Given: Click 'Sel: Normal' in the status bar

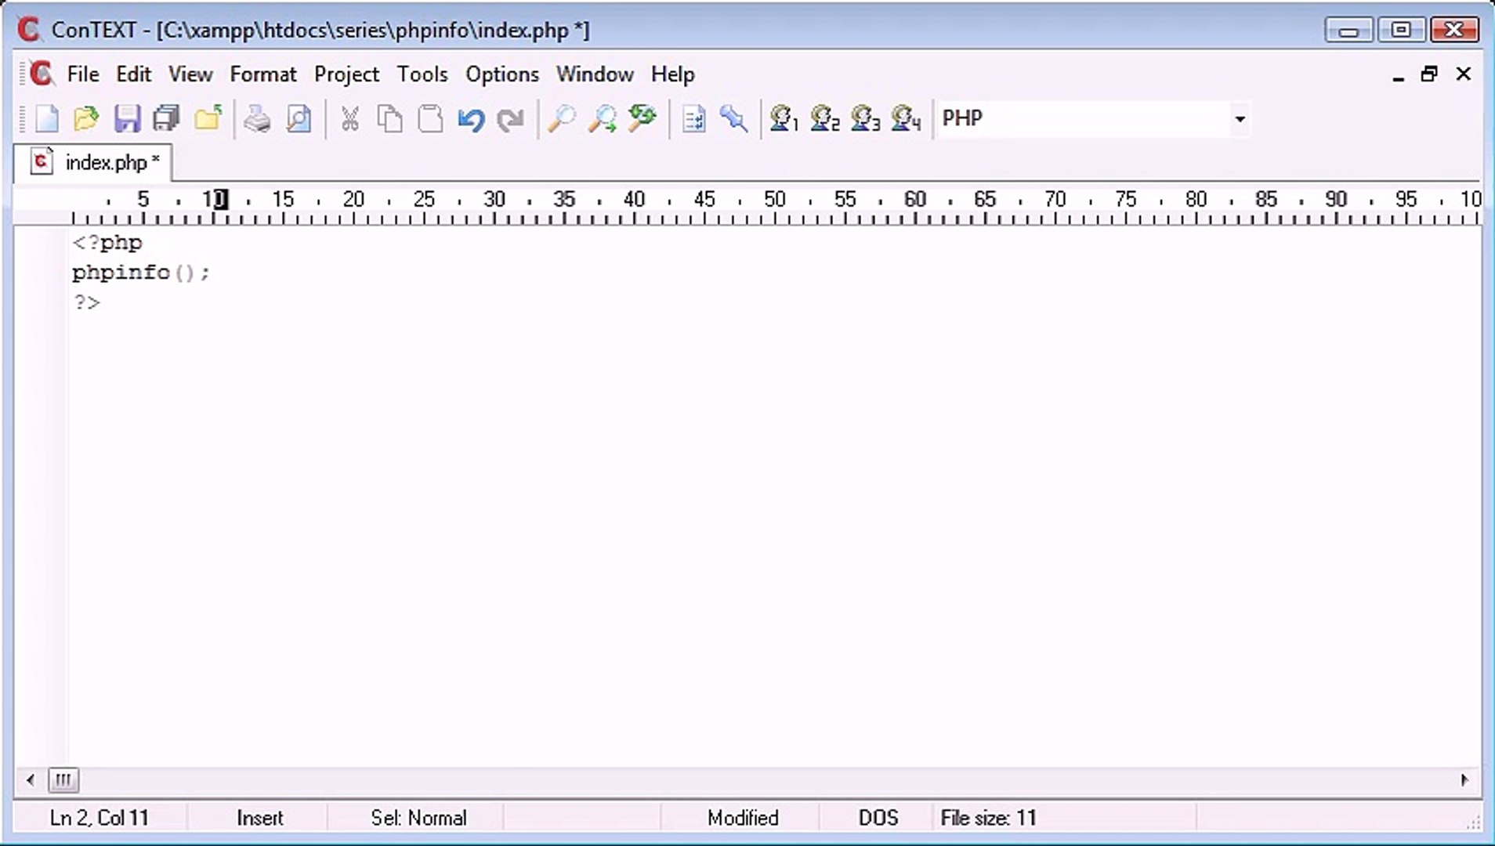Looking at the screenshot, I should pos(418,819).
